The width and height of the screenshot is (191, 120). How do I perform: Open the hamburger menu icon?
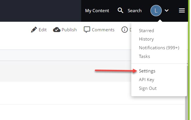(182, 10)
